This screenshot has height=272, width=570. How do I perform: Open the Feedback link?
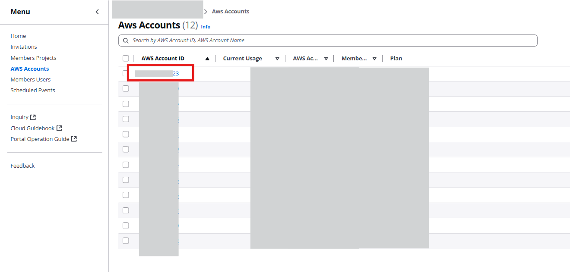pos(22,166)
